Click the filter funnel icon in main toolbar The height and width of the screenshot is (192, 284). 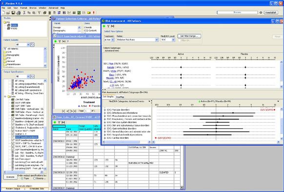pos(39,13)
